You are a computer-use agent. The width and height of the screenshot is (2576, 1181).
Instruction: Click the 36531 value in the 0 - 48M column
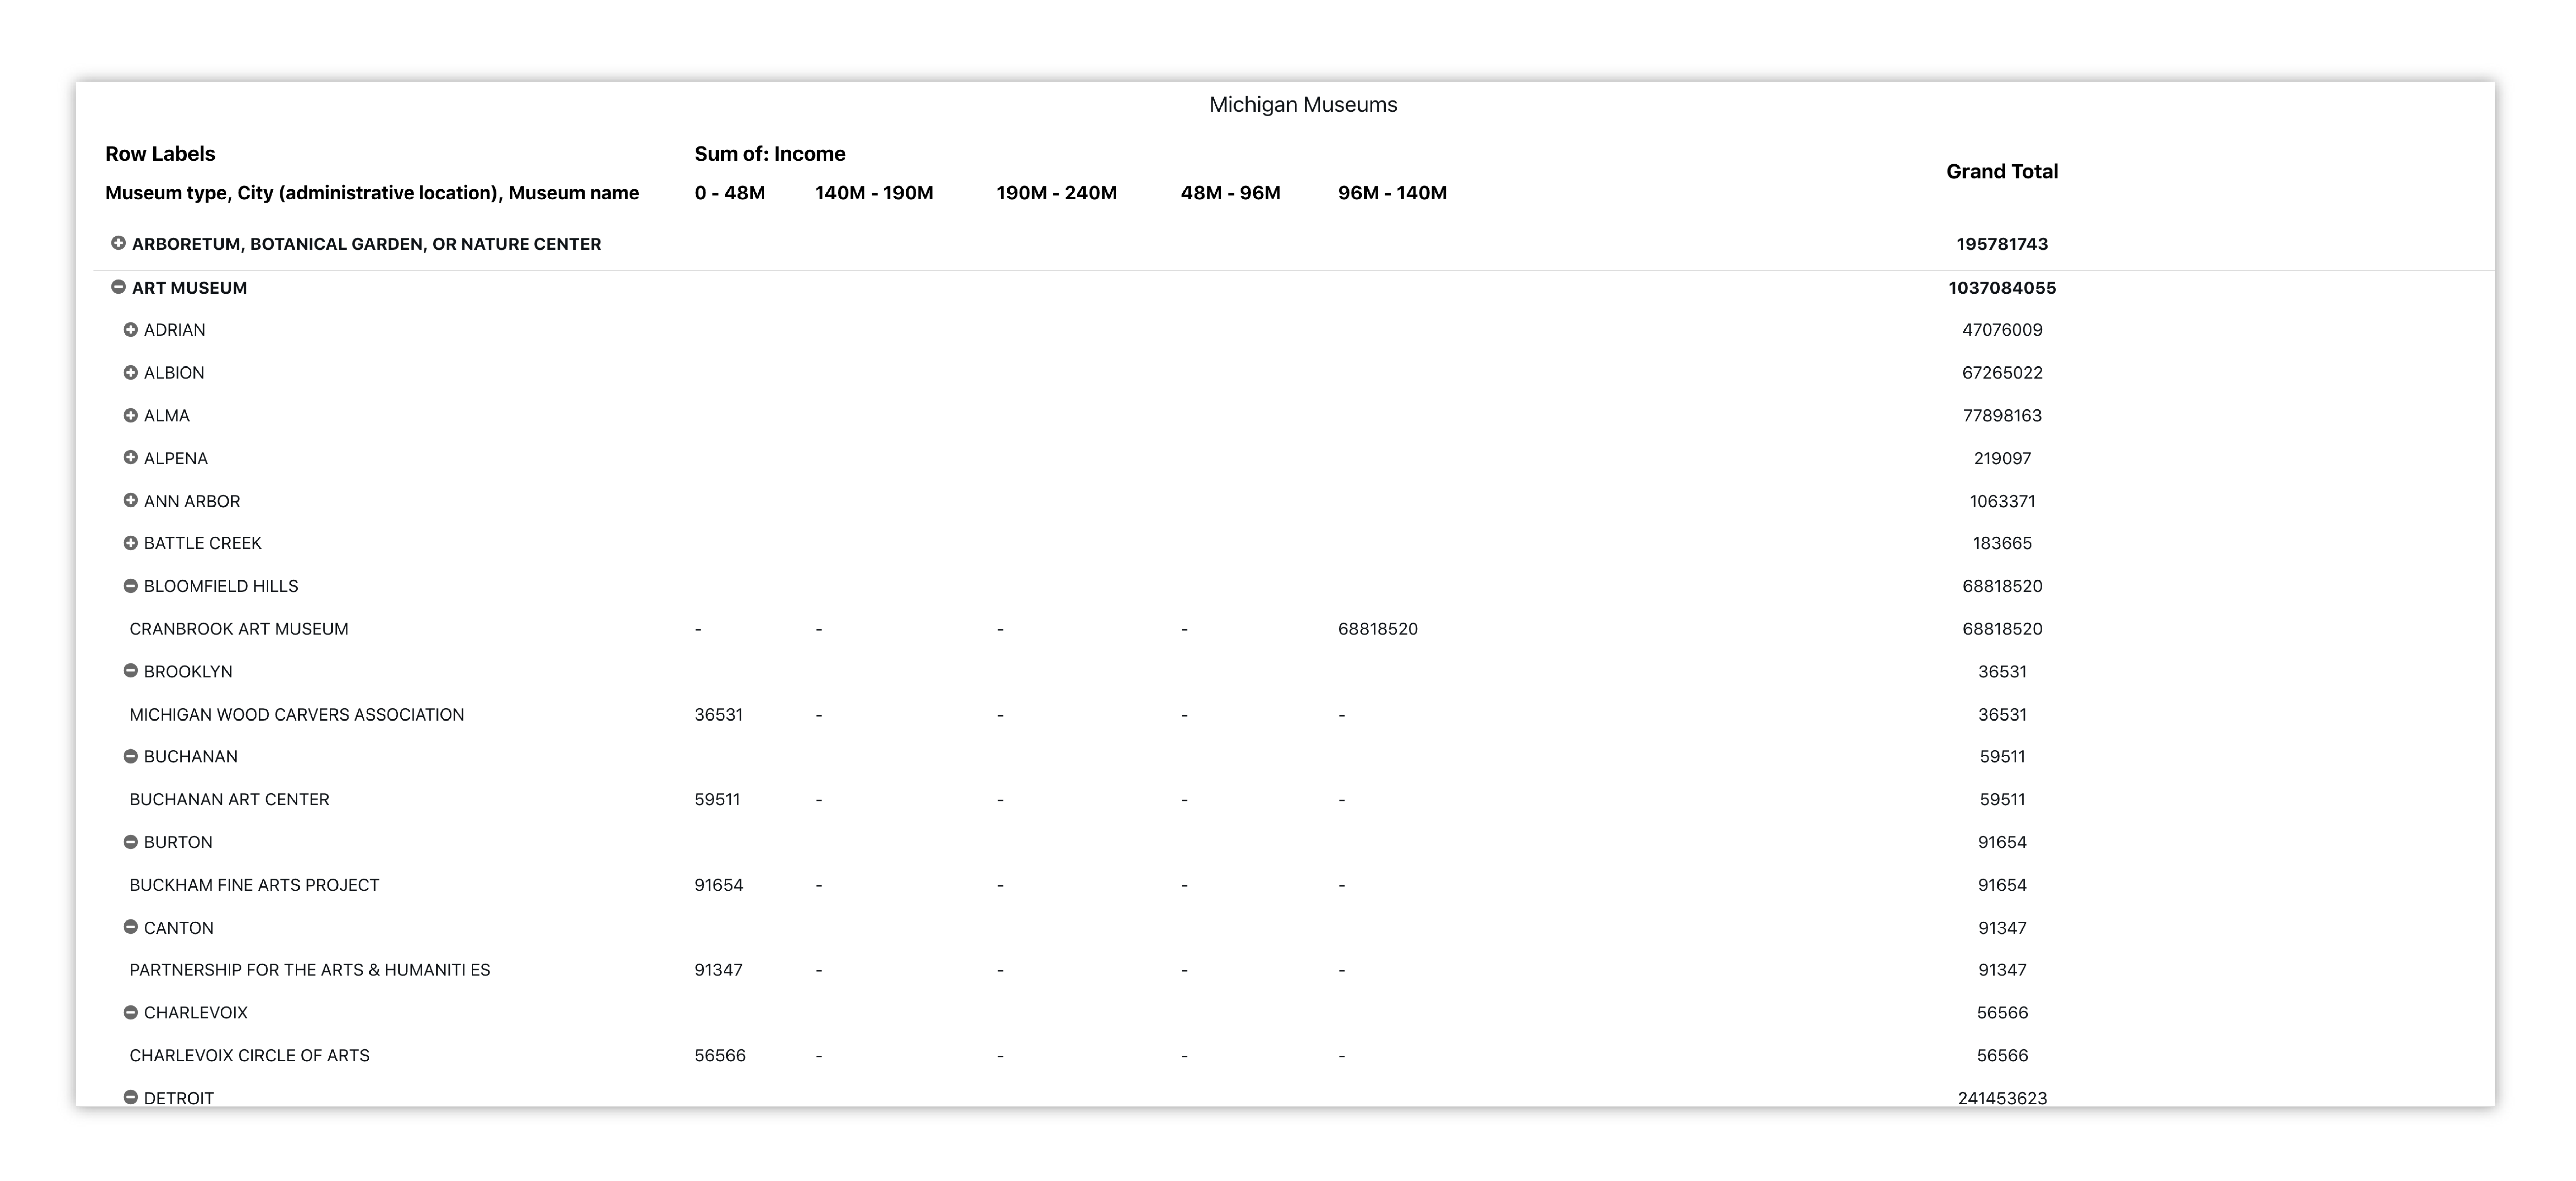(719, 715)
